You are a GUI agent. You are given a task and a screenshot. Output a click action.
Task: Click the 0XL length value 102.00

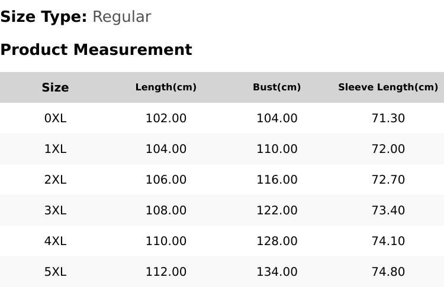[x=166, y=118]
